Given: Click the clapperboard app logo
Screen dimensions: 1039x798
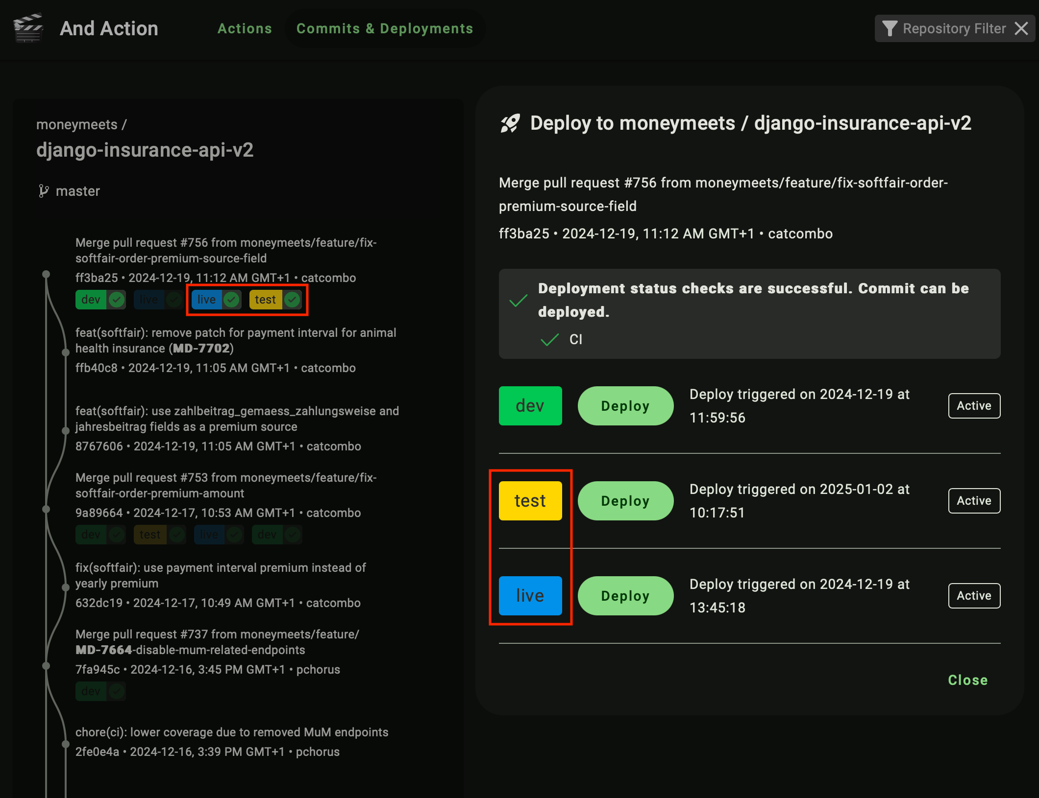Looking at the screenshot, I should pyautogui.click(x=28, y=28).
